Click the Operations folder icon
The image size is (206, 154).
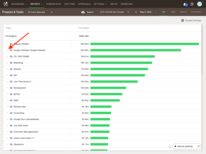[x=11, y=144]
